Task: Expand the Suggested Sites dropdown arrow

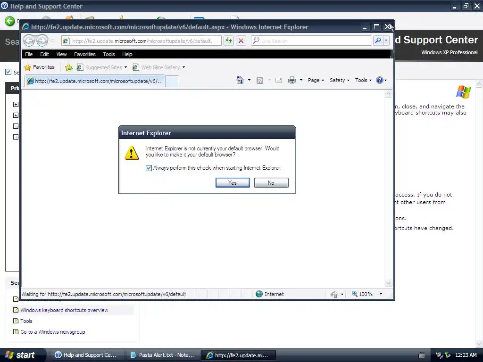Action: pos(125,67)
